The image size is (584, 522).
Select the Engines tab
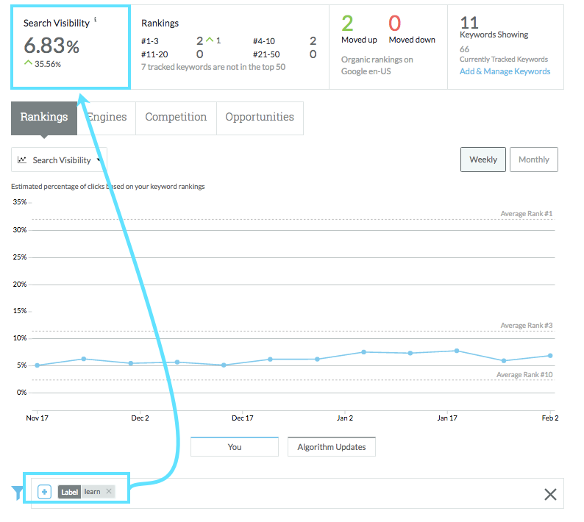[x=108, y=118]
